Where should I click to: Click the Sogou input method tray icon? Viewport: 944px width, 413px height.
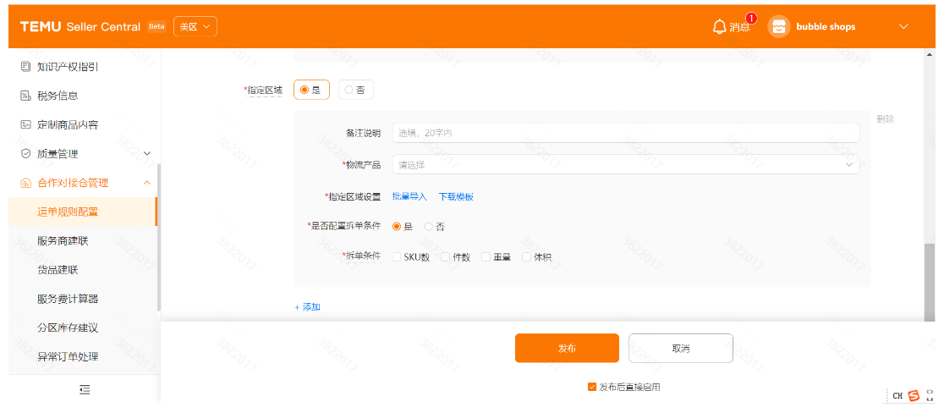point(914,396)
